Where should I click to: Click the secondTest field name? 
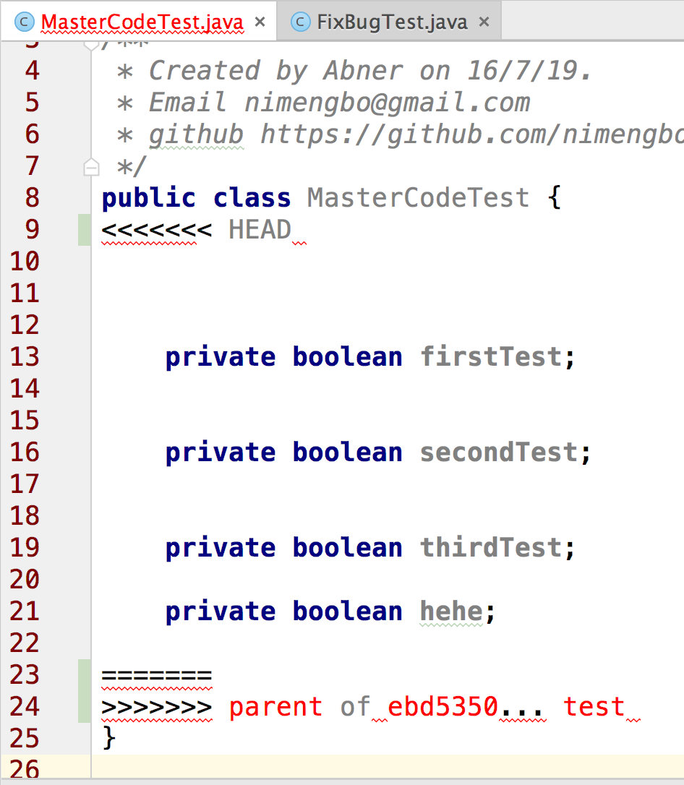pos(499,452)
